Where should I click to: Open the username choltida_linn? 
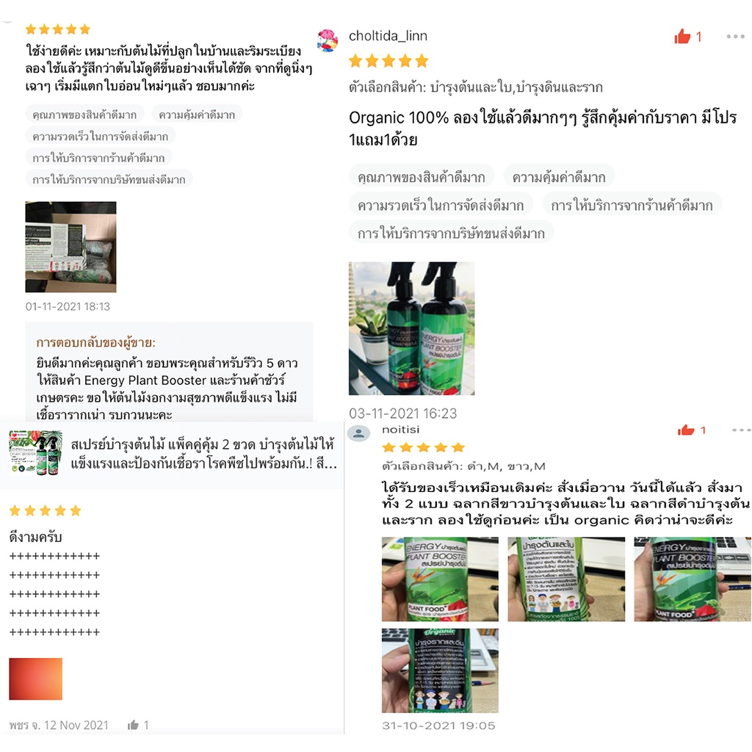point(388,36)
